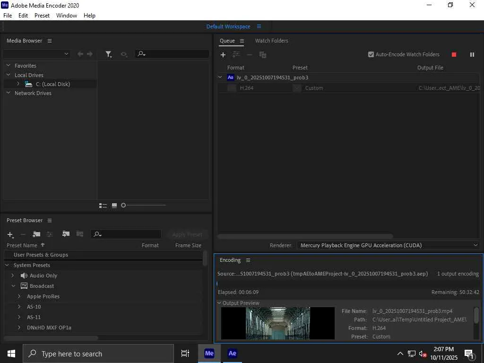
Task: Switch Media Browser to list view
Action: [x=103, y=206]
